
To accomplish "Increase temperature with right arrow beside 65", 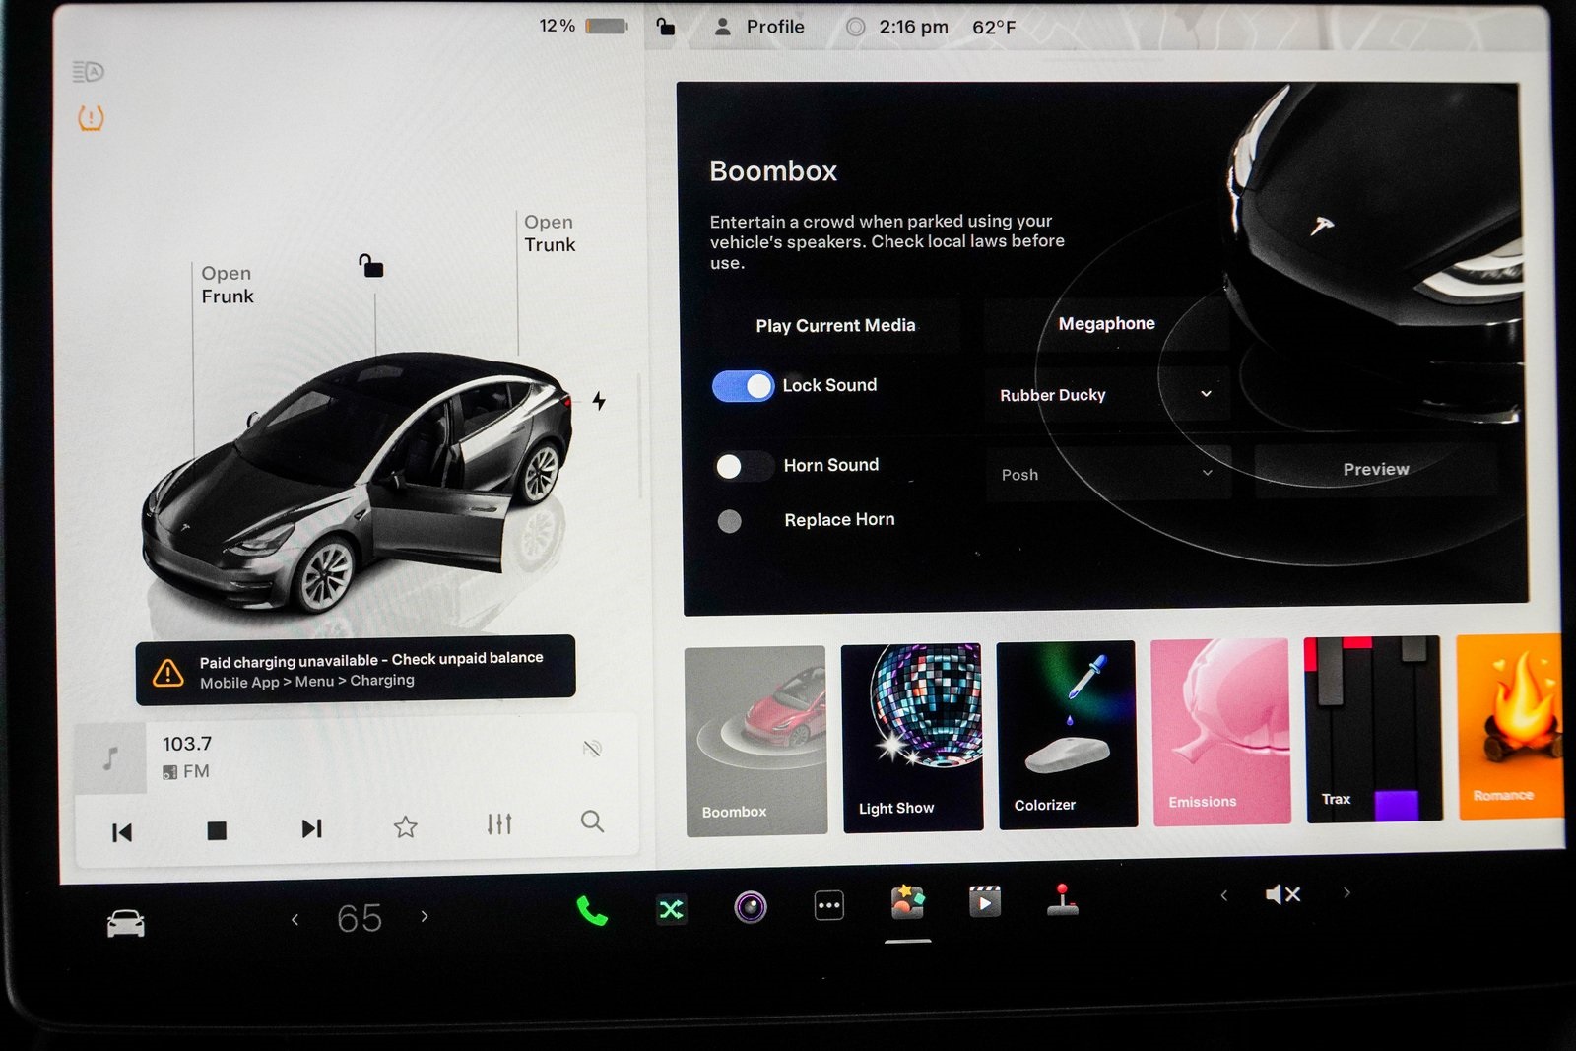I will click(425, 916).
